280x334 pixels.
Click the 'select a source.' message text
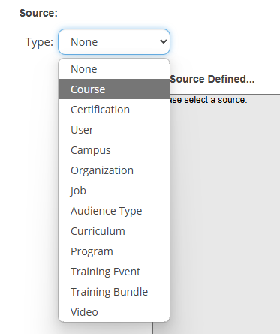[x=215, y=100]
